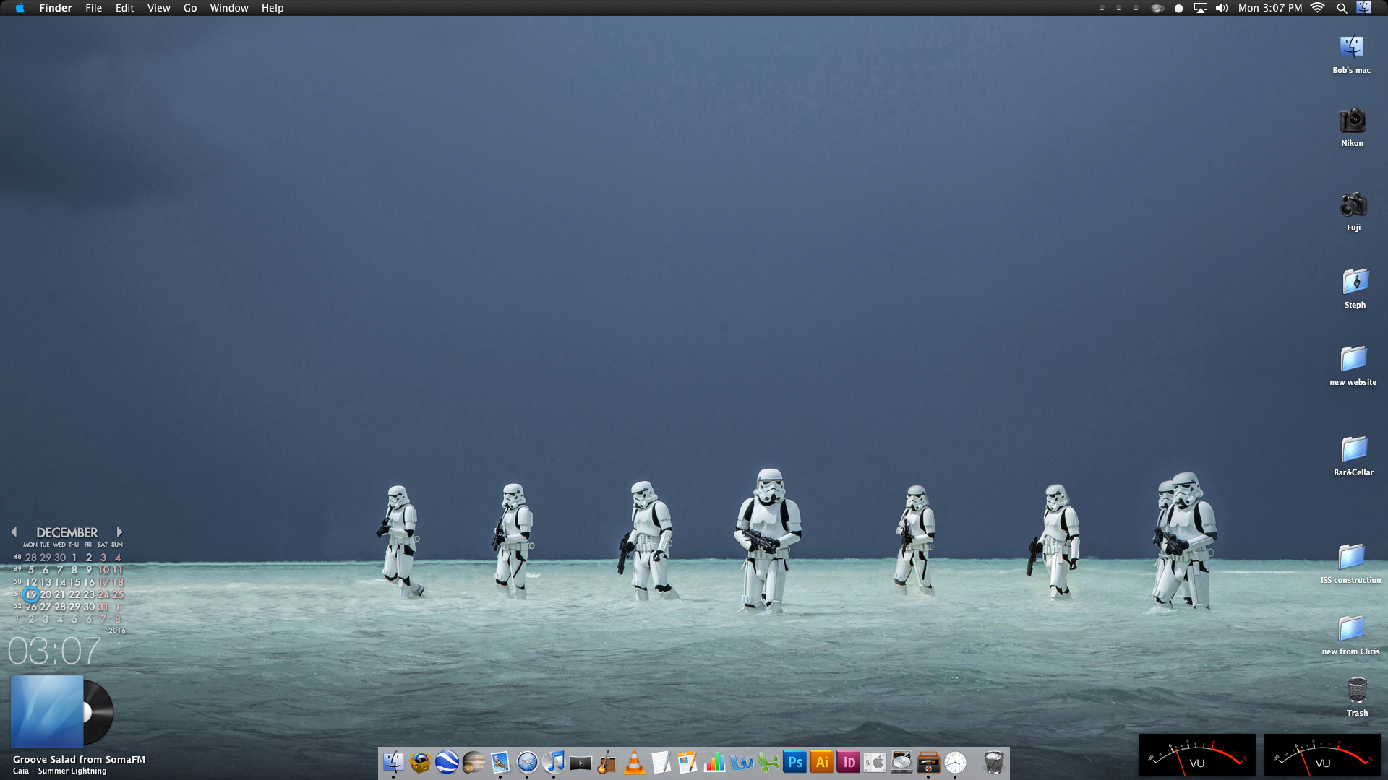Select December 19 in calendar widget

click(31, 594)
